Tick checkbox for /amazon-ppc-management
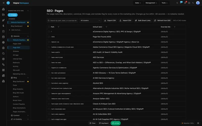202x126 pixels. point(49,93)
